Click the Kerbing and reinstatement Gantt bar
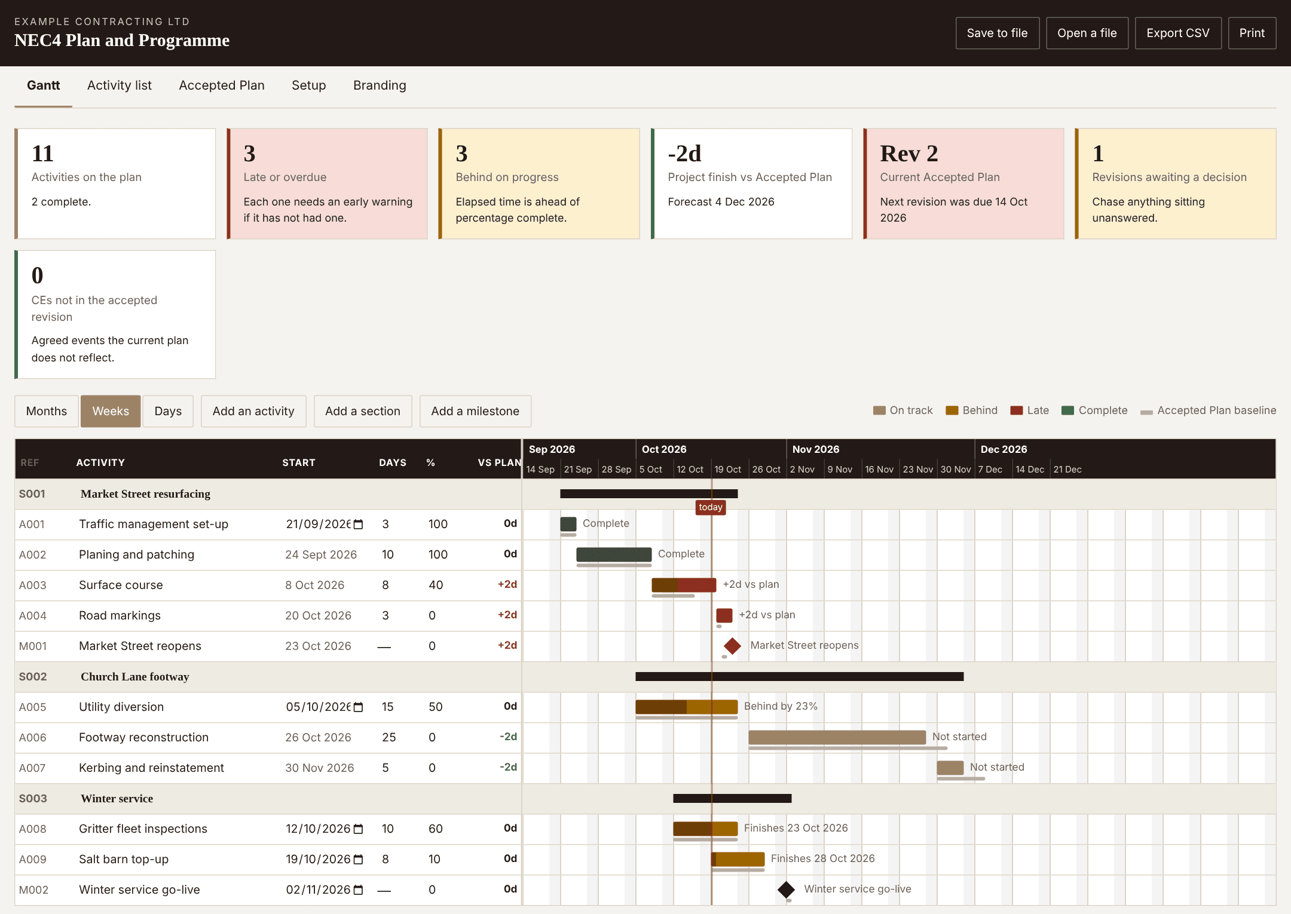Image resolution: width=1291 pixels, height=914 pixels. [x=950, y=768]
